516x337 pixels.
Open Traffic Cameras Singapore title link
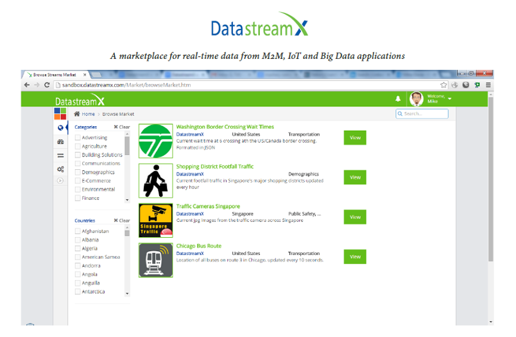pos(208,206)
